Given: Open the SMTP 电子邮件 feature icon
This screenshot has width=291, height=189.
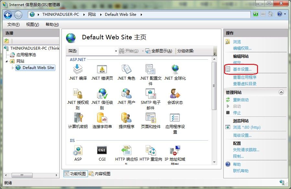Looking at the screenshot, I should (x=151, y=93).
